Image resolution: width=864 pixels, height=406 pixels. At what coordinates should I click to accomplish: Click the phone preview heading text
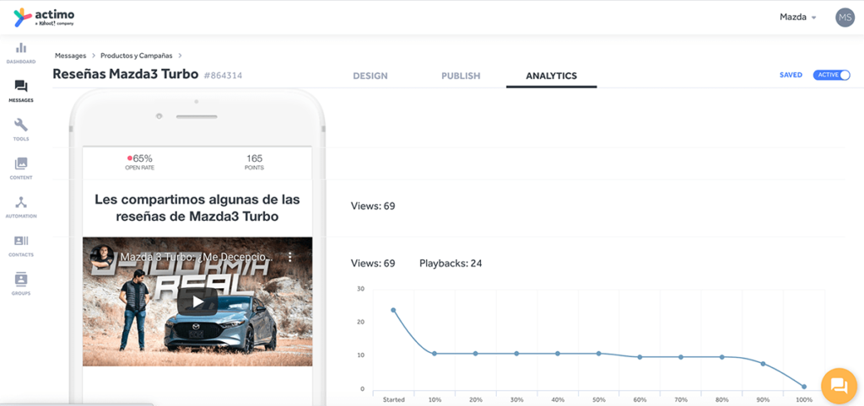tap(197, 208)
